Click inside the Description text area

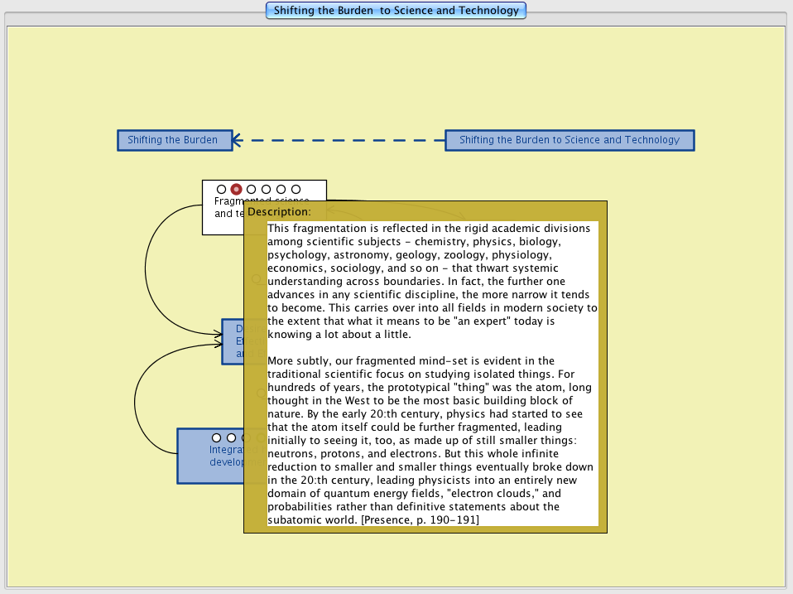pyautogui.click(x=432, y=373)
